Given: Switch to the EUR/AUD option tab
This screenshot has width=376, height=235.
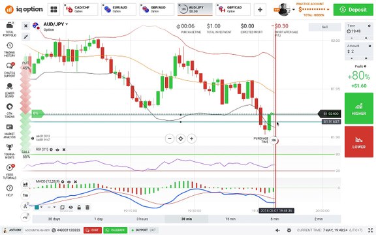Looking at the screenshot, I should click(119, 9).
